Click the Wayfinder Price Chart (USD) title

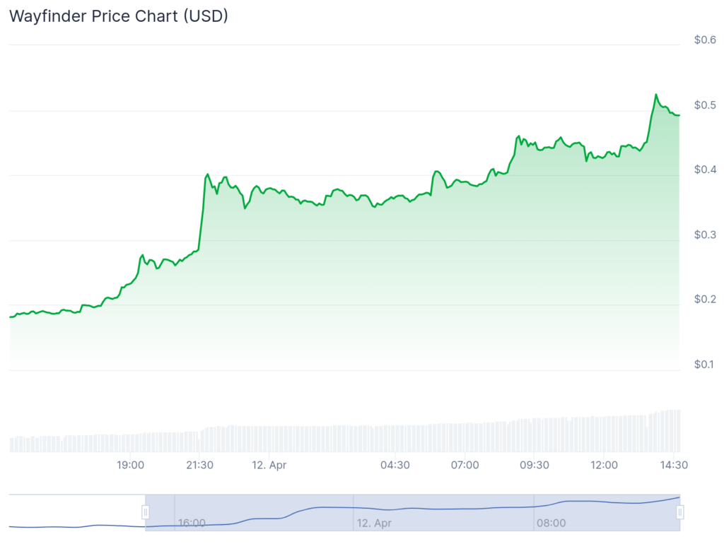click(x=119, y=16)
